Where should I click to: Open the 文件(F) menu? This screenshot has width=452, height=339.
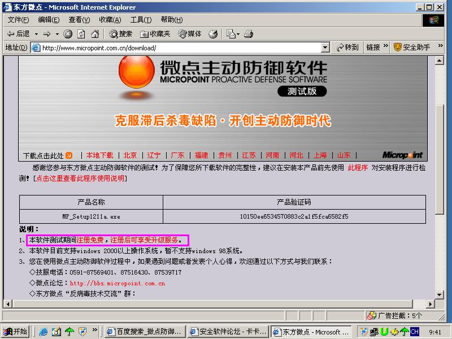(x=18, y=20)
